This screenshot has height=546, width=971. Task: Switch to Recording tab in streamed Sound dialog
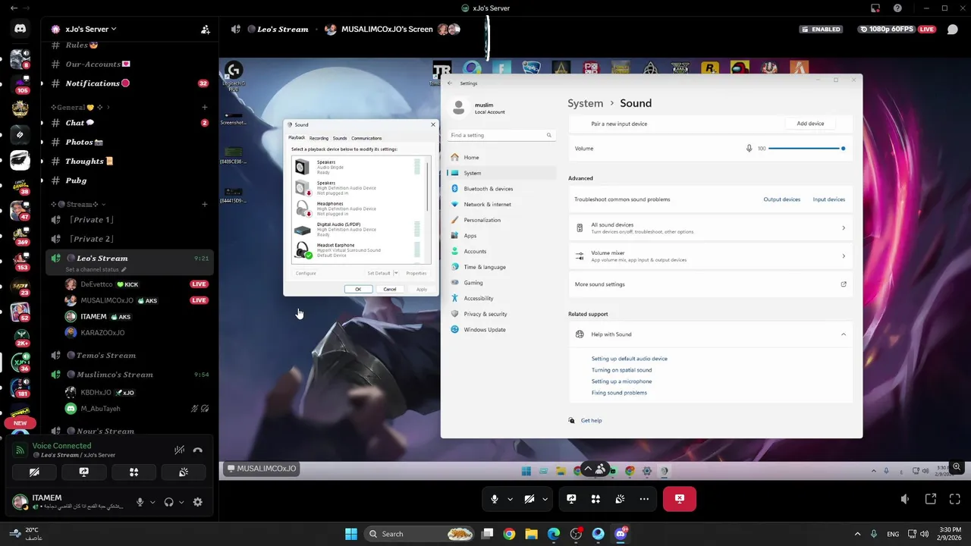pyautogui.click(x=319, y=138)
